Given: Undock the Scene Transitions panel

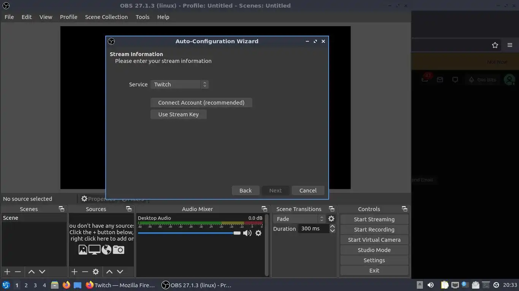Looking at the screenshot, I should point(332,209).
